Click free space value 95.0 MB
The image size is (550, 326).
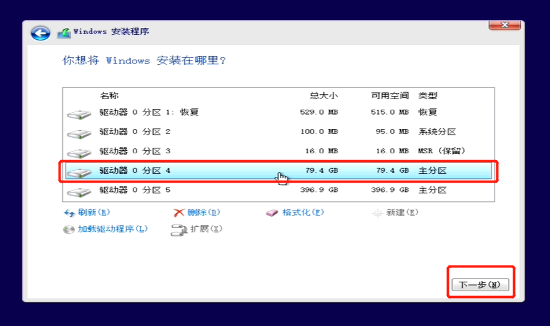click(x=392, y=132)
